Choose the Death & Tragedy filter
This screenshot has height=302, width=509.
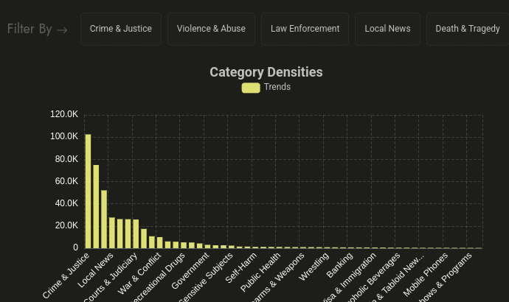pos(468,29)
